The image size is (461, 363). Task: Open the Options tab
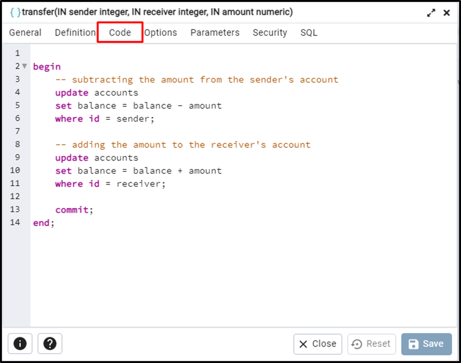[161, 32]
